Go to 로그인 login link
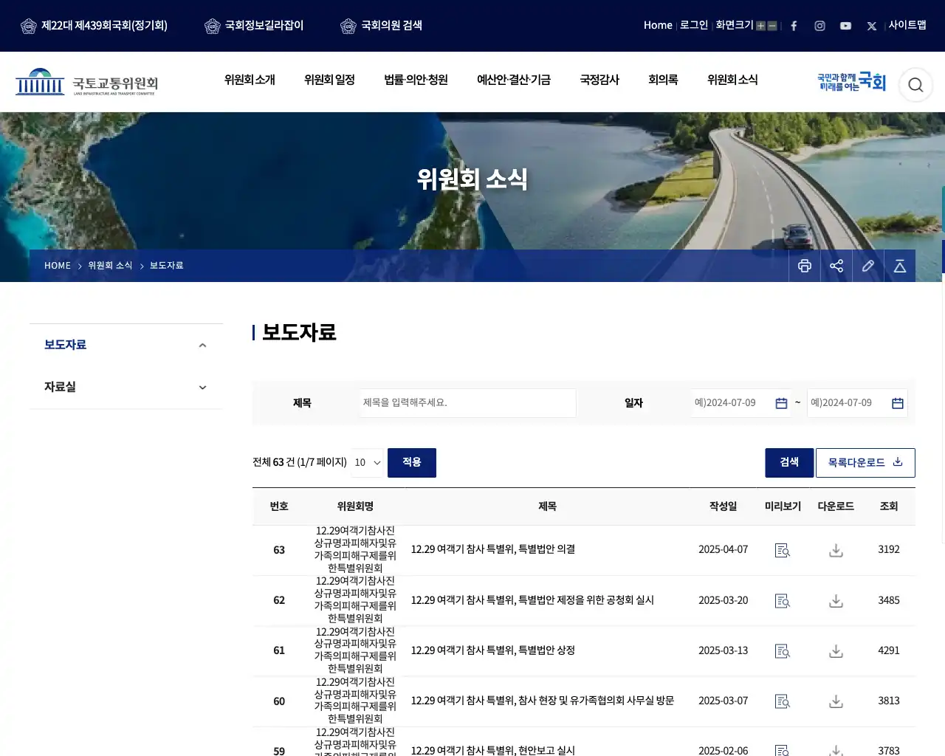The width and height of the screenshot is (945, 756). tap(694, 25)
